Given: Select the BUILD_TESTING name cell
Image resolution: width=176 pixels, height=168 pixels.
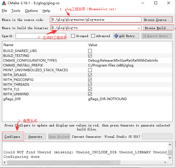Looking at the screenshot, I should point(16,56).
